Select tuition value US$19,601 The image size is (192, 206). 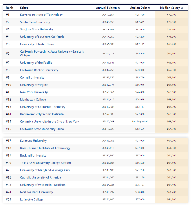(108, 29)
